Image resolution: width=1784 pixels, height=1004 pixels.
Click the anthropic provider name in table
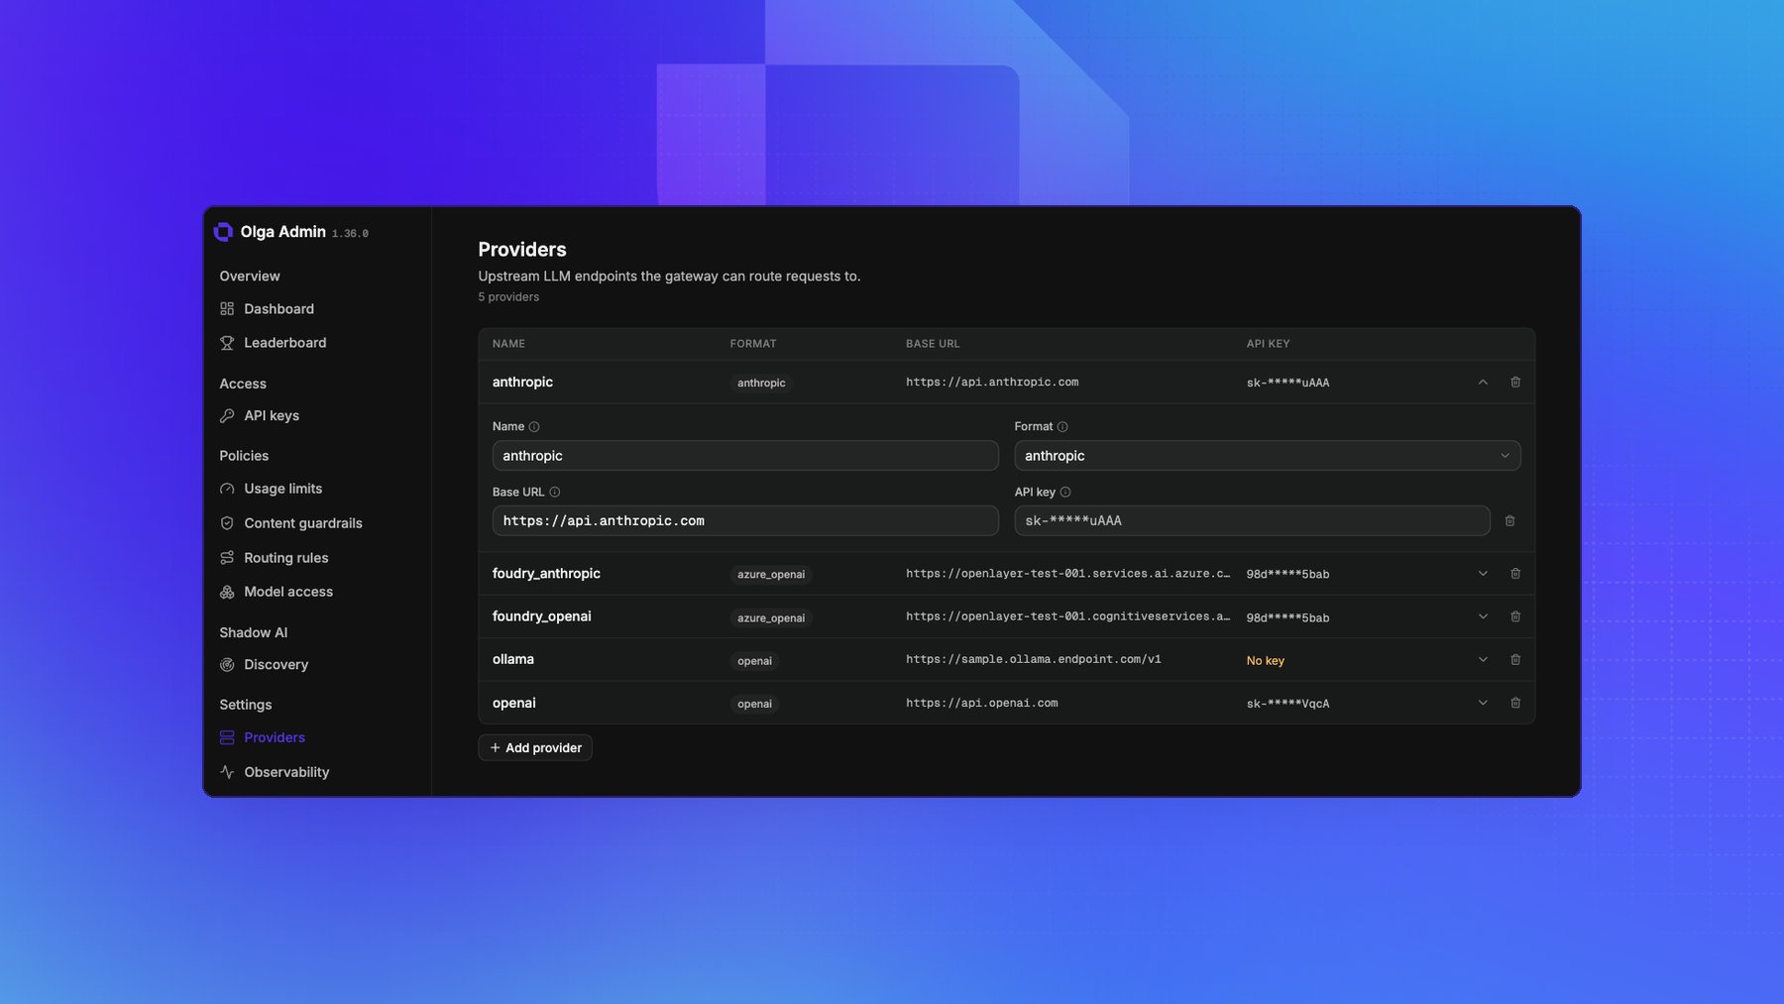pos(522,383)
